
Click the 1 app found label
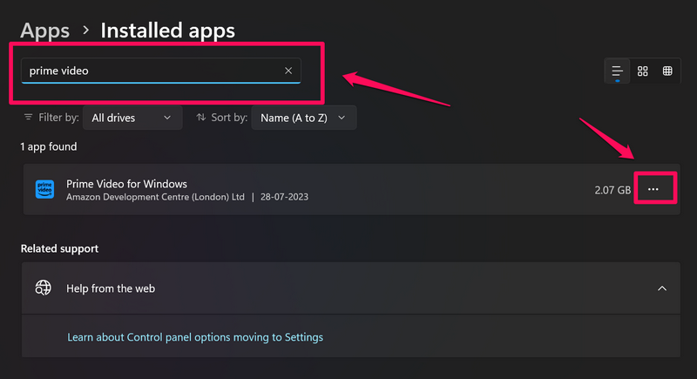tap(49, 146)
